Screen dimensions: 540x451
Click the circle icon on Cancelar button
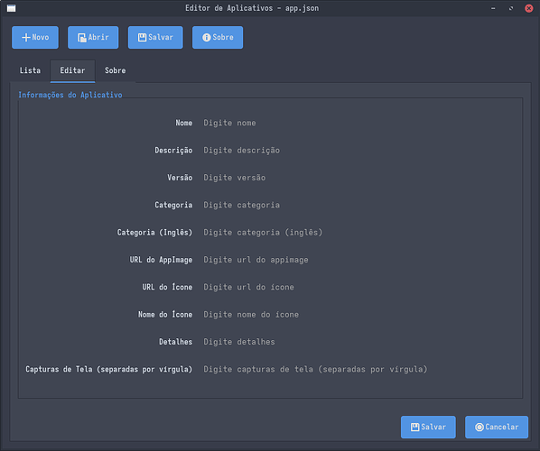(479, 427)
